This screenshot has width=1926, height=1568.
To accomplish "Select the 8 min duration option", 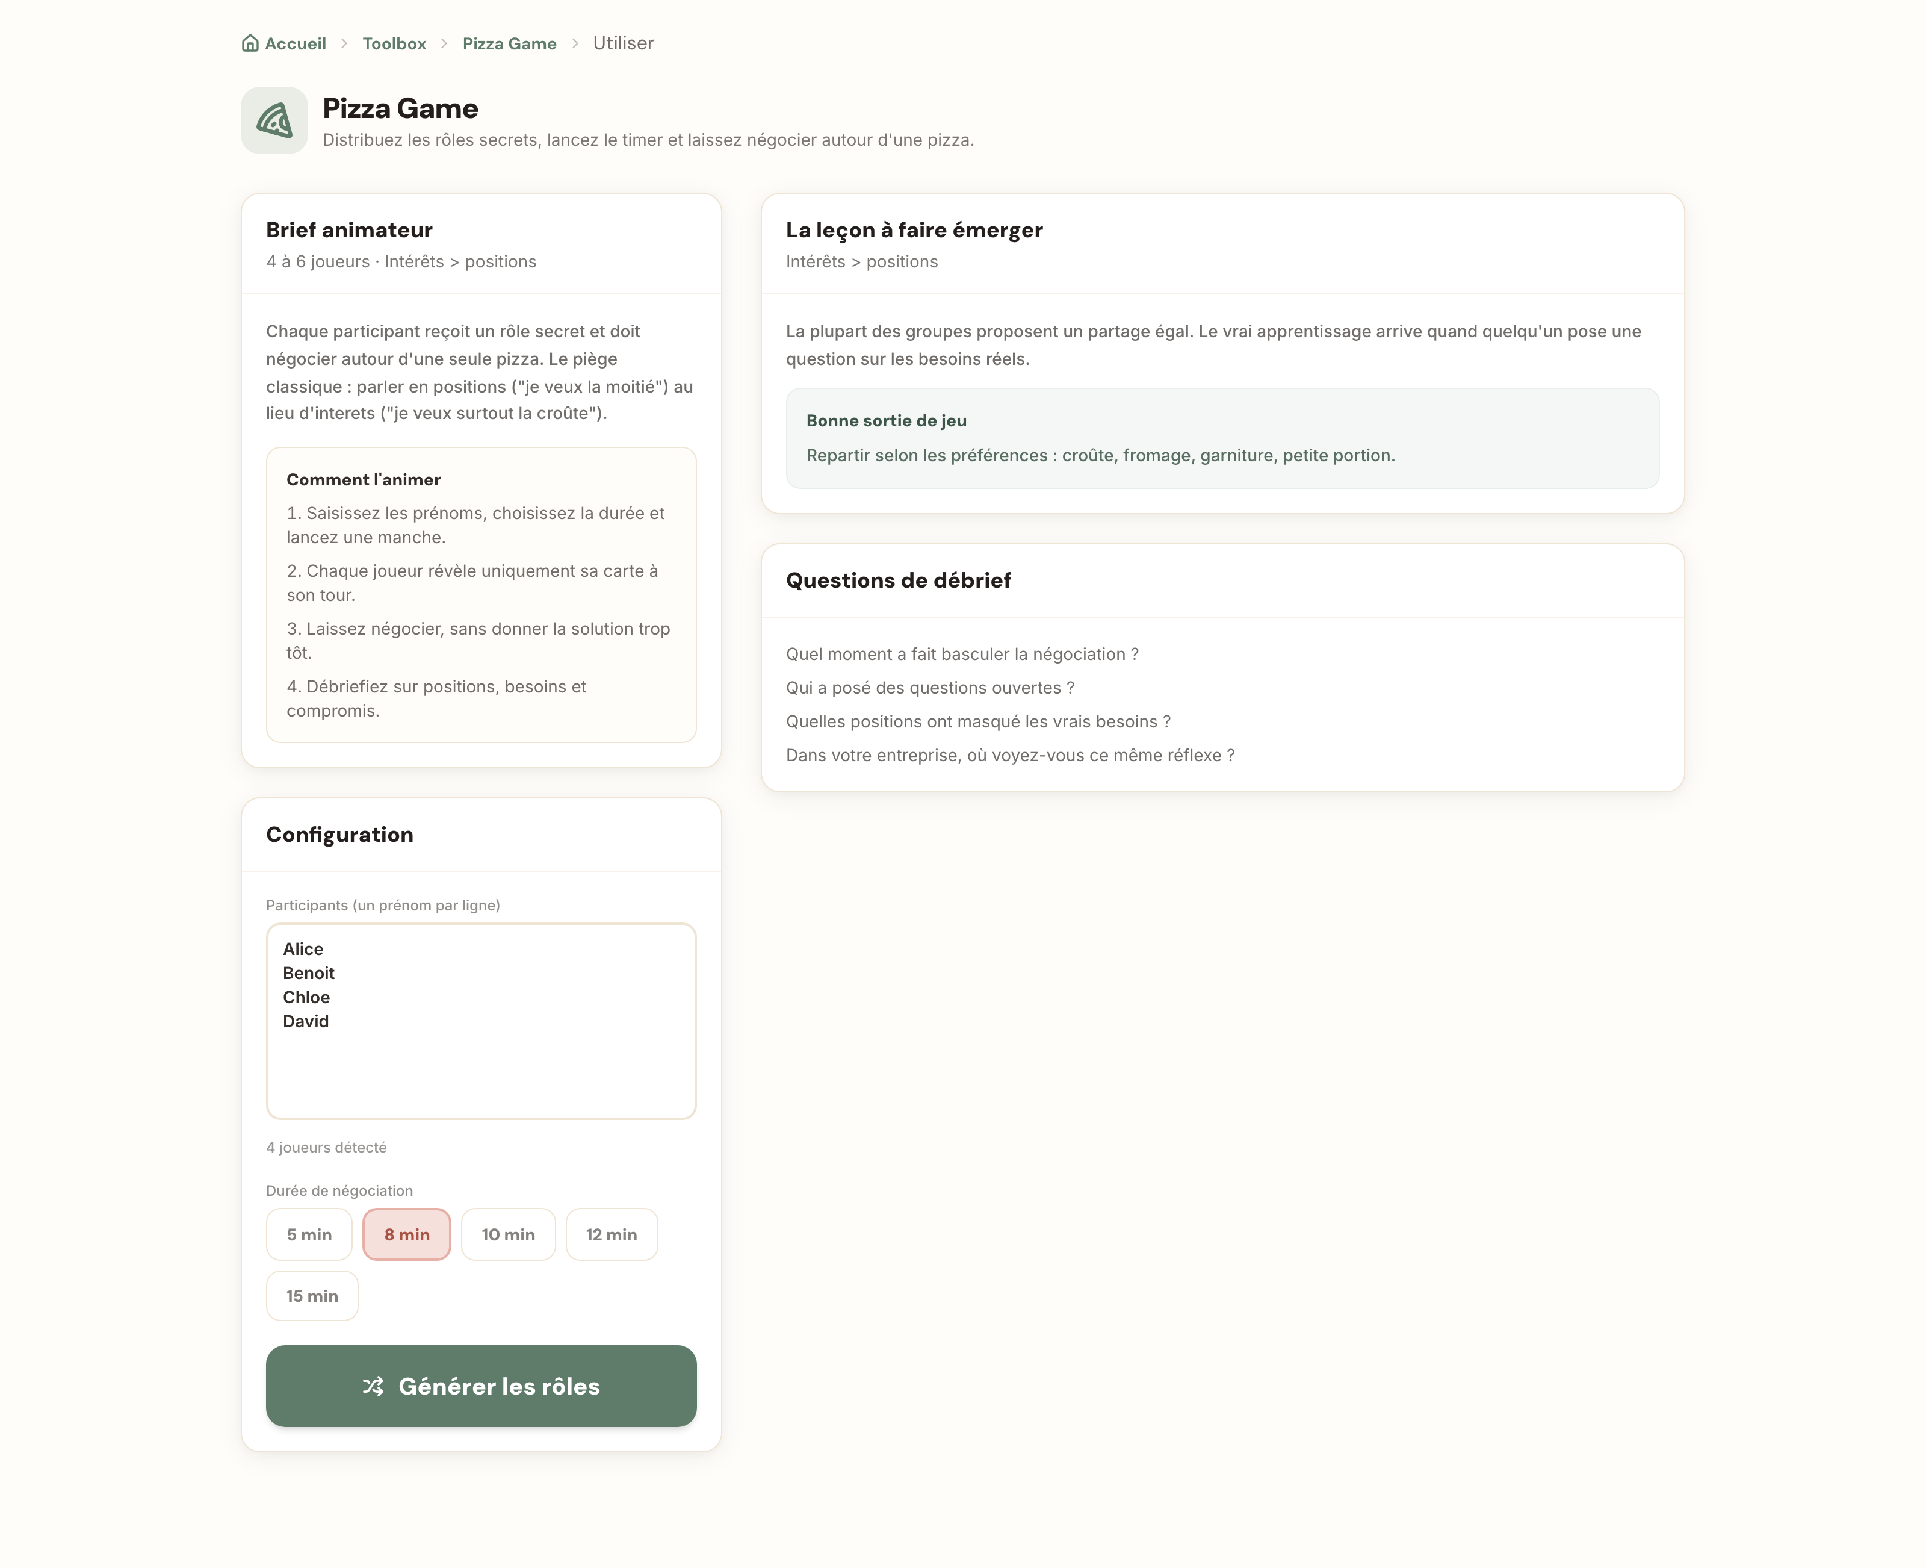I will click(x=406, y=1234).
